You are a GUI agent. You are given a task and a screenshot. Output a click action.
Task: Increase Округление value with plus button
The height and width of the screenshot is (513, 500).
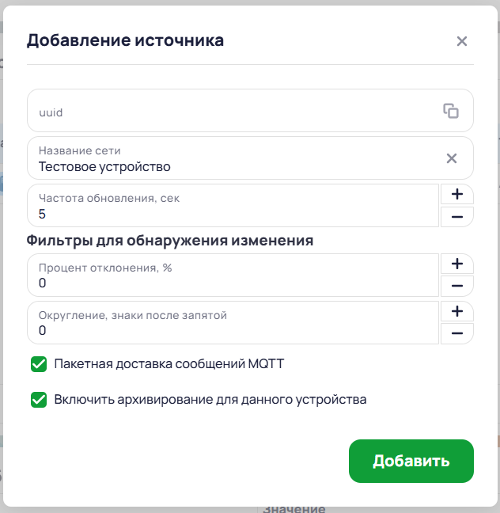tap(457, 311)
